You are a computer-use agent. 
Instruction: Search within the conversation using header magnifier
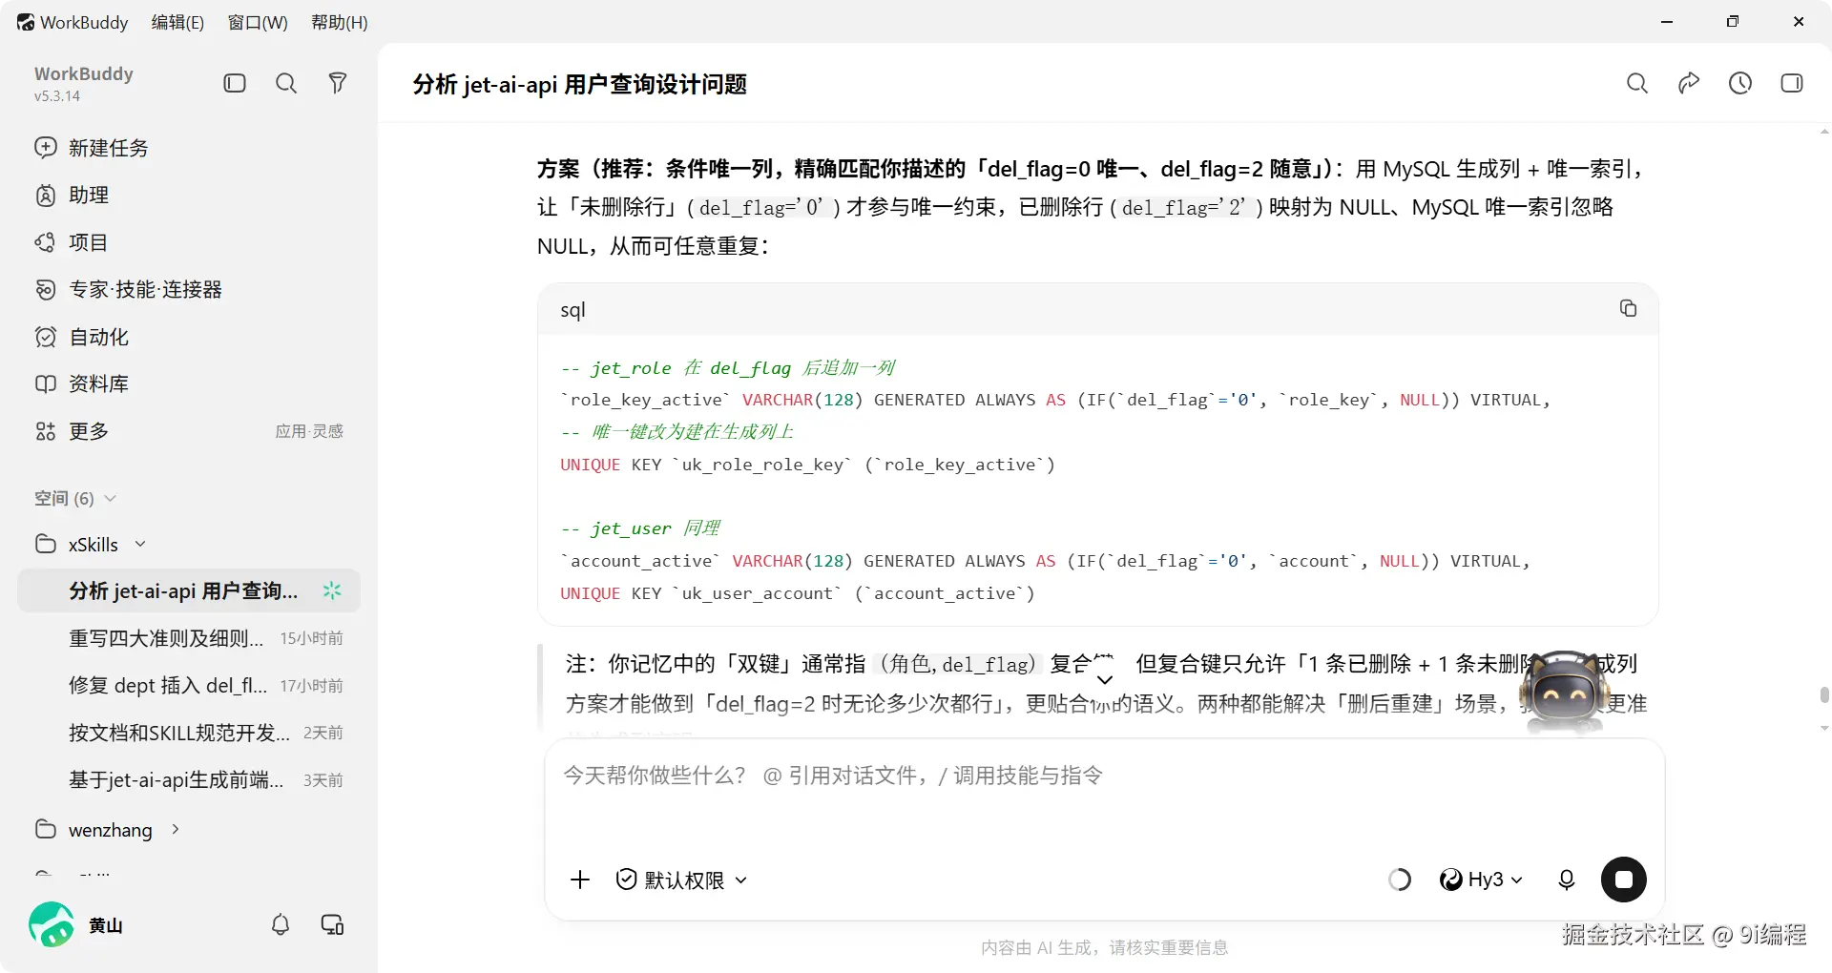(x=1637, y=83)
